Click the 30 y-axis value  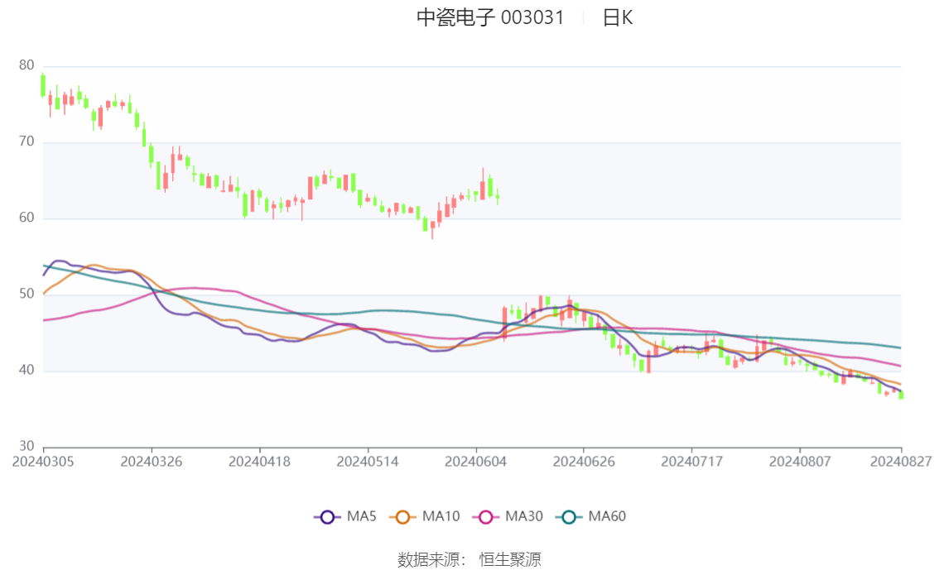tap(26, 446)
